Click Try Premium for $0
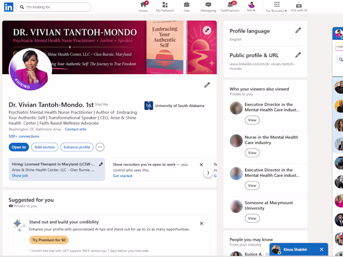The image size is (343, 257). tap(49, 240)
